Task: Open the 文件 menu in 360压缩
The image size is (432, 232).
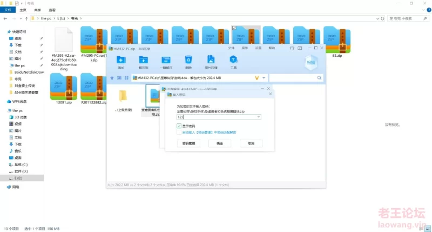Action: (231, 48)
